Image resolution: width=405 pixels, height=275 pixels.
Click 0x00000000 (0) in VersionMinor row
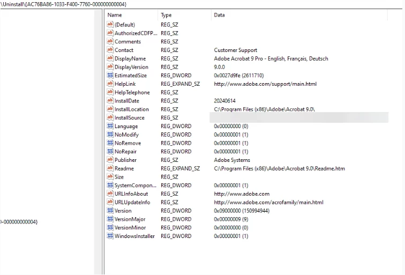pyautogui.click(x=231, y=228)
